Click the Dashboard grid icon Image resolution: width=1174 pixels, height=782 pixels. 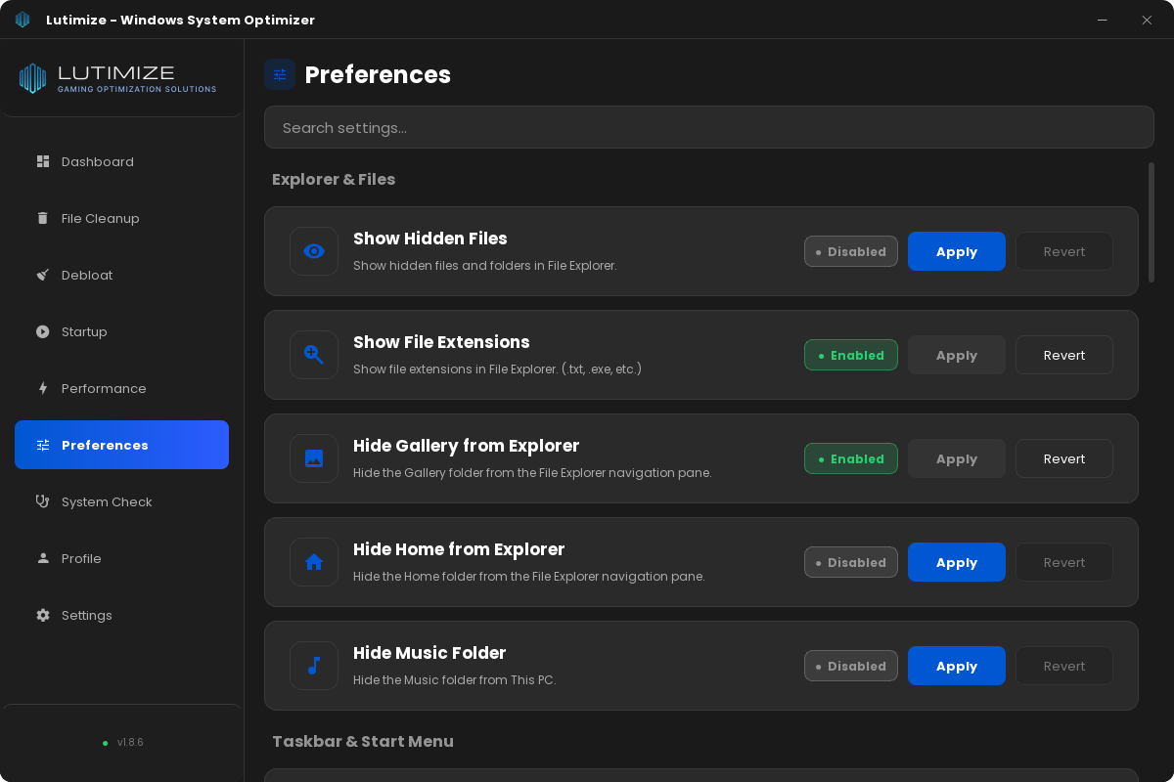tap(43, 161)
